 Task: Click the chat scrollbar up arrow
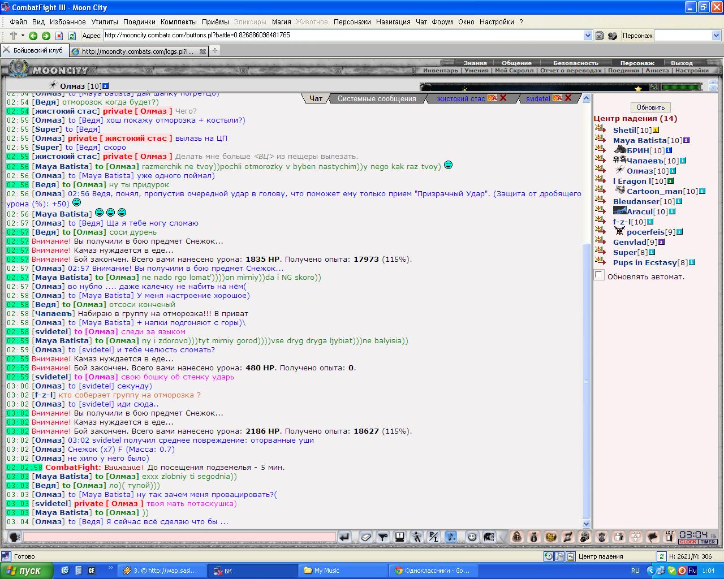click(587, 98)
